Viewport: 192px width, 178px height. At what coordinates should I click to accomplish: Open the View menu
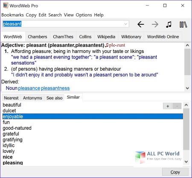tap(69, 15)
